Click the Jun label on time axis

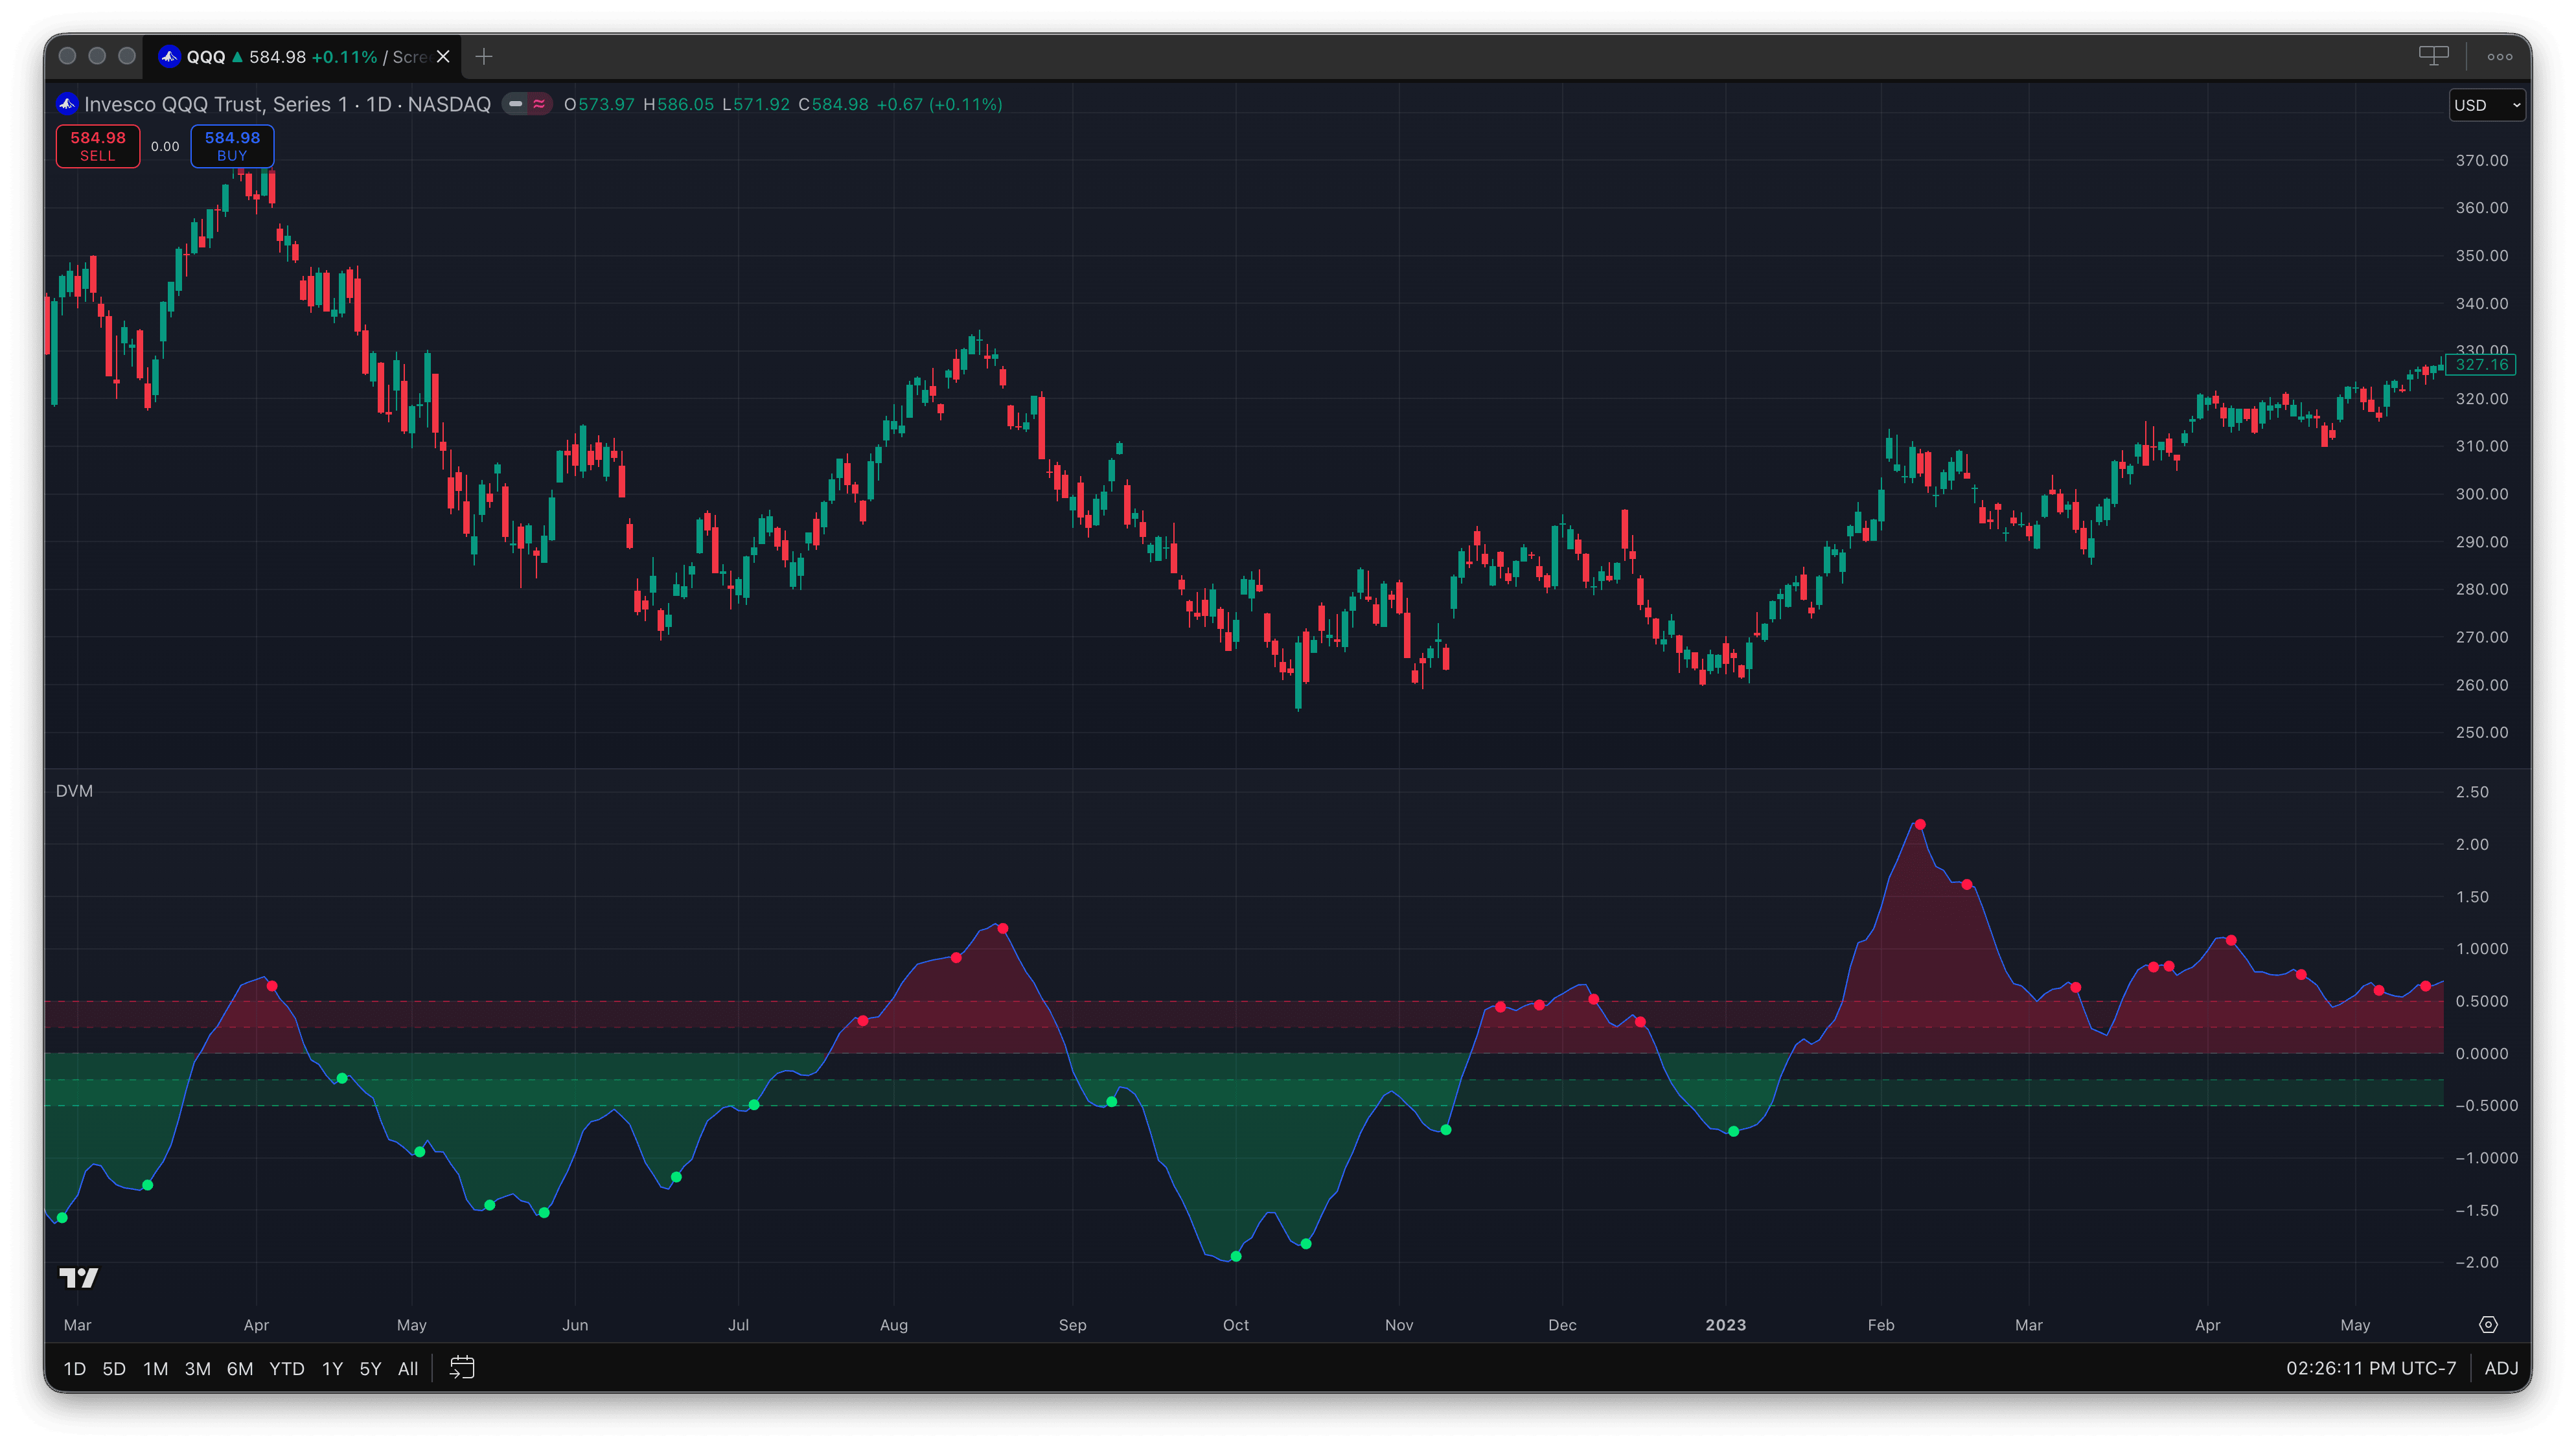(x=575, y=1324)
